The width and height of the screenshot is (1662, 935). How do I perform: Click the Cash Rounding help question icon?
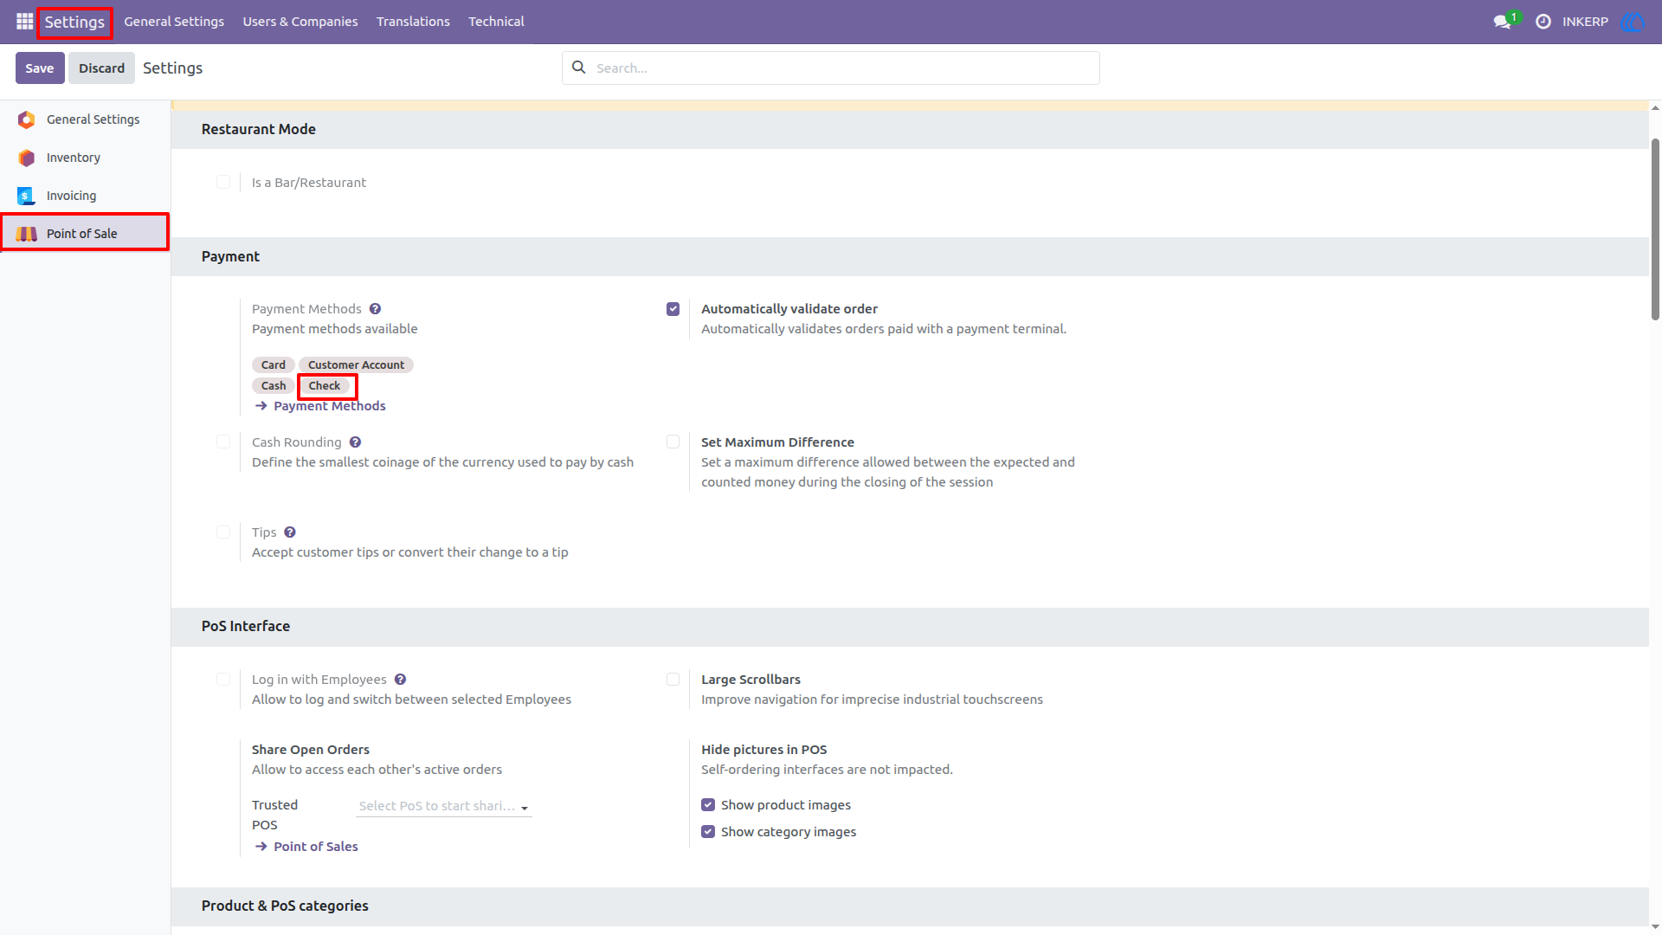point(355,442)
